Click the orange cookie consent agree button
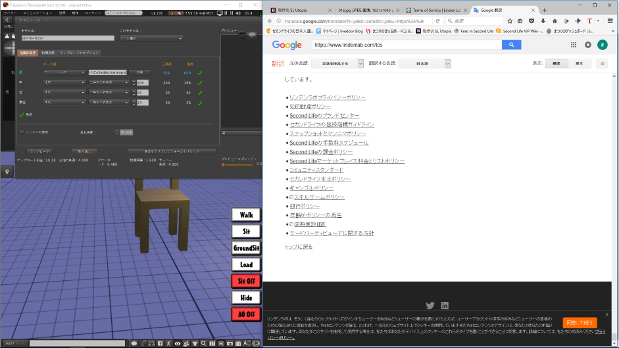Screen dimensions: 619x348 tap(580, 323)
